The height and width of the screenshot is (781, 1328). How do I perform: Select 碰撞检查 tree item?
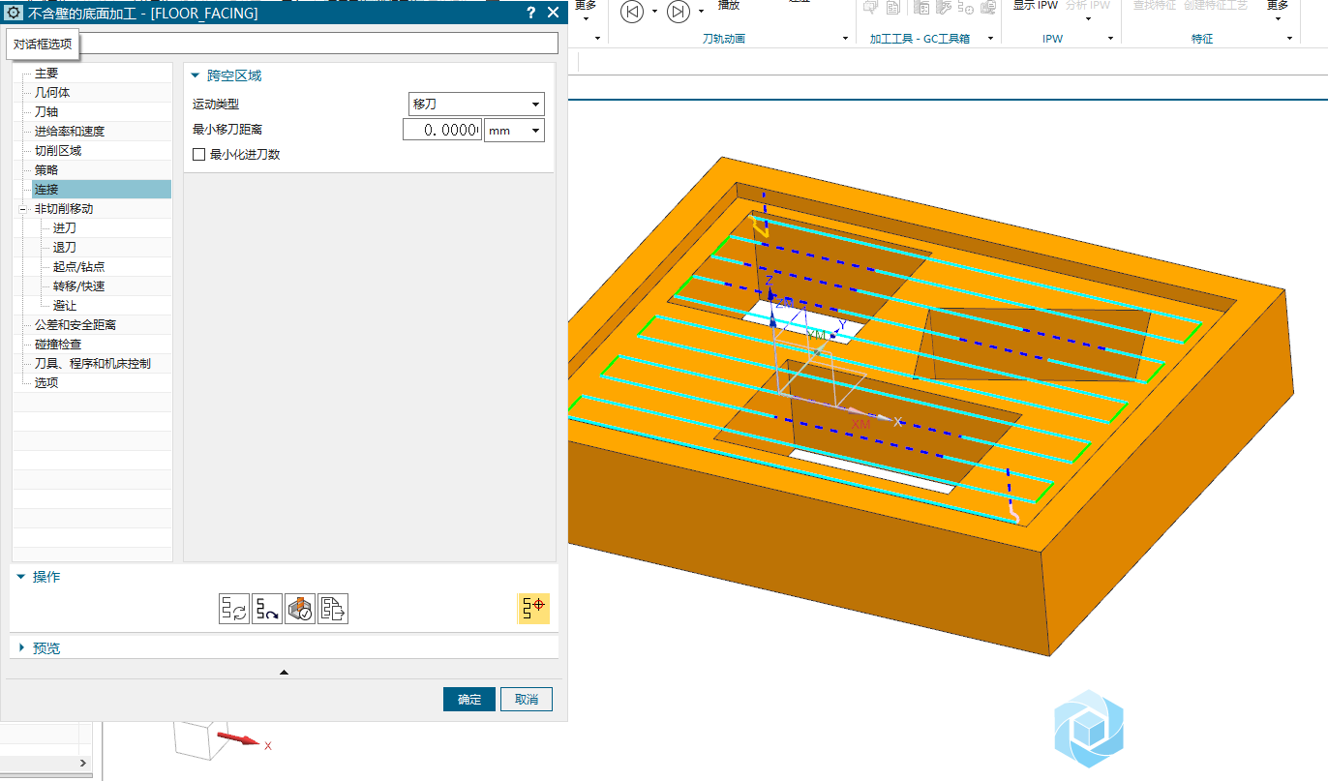pos(58,345)
